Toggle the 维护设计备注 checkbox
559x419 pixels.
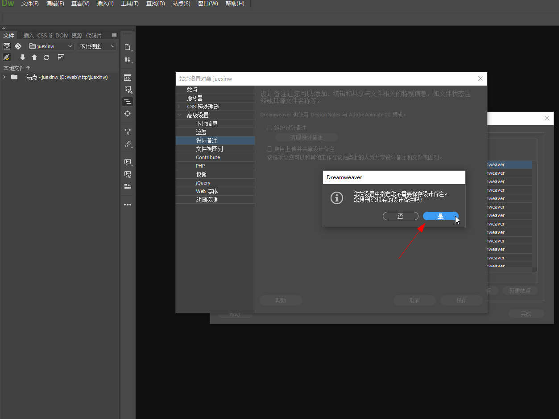click(x=269, y=127)
